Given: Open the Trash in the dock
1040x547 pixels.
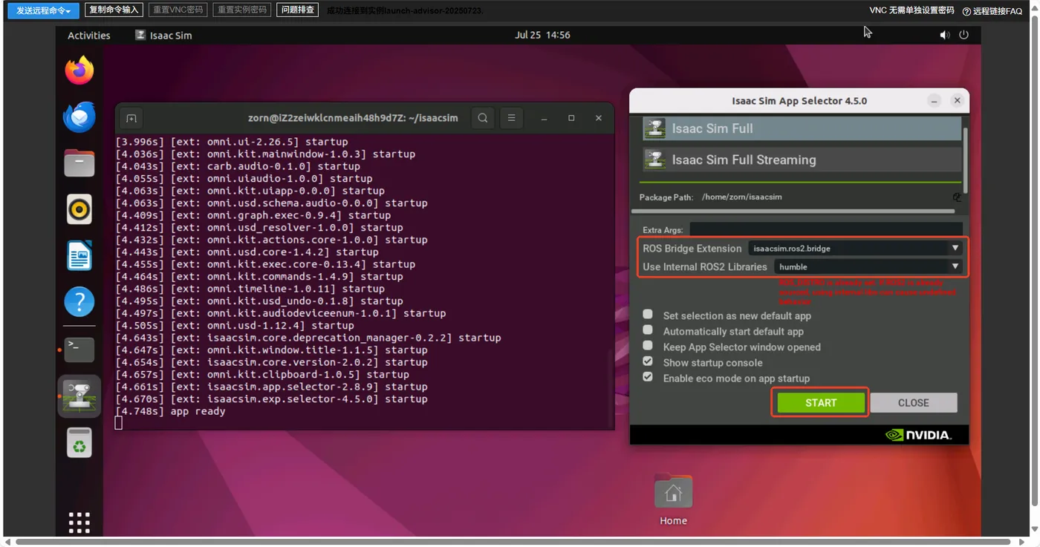Looking at the screenshot, I should (79, 444).
